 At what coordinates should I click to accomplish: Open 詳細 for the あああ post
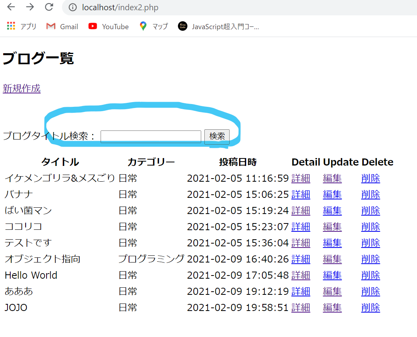pos(301,292)
